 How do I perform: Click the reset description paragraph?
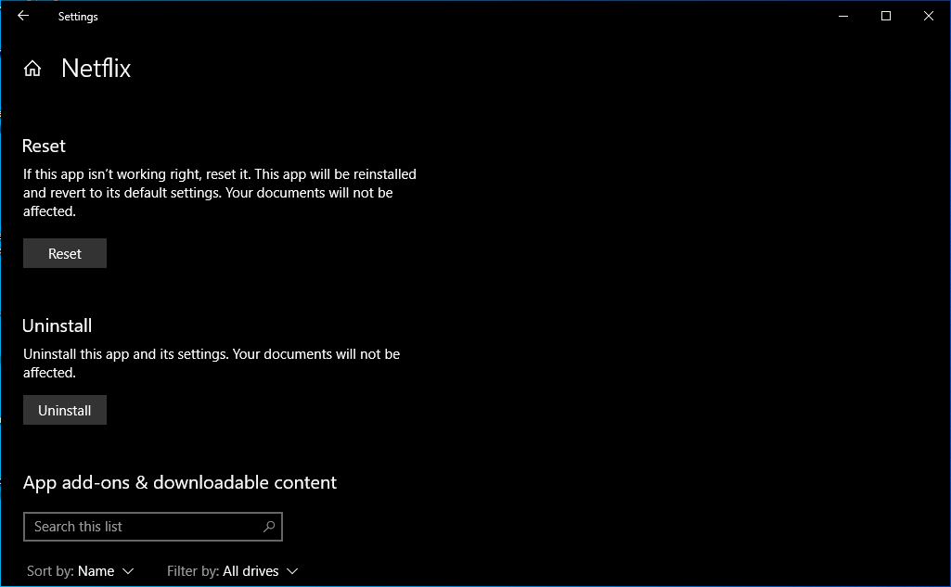(x=219, y=193)
